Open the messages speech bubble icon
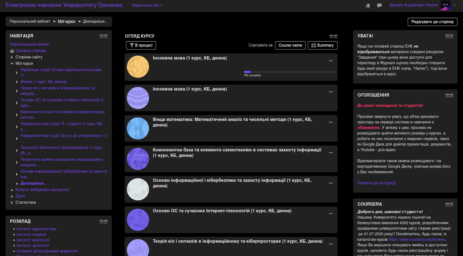The width and height of the screenshot is (463, 256). (x=379, y=5)
